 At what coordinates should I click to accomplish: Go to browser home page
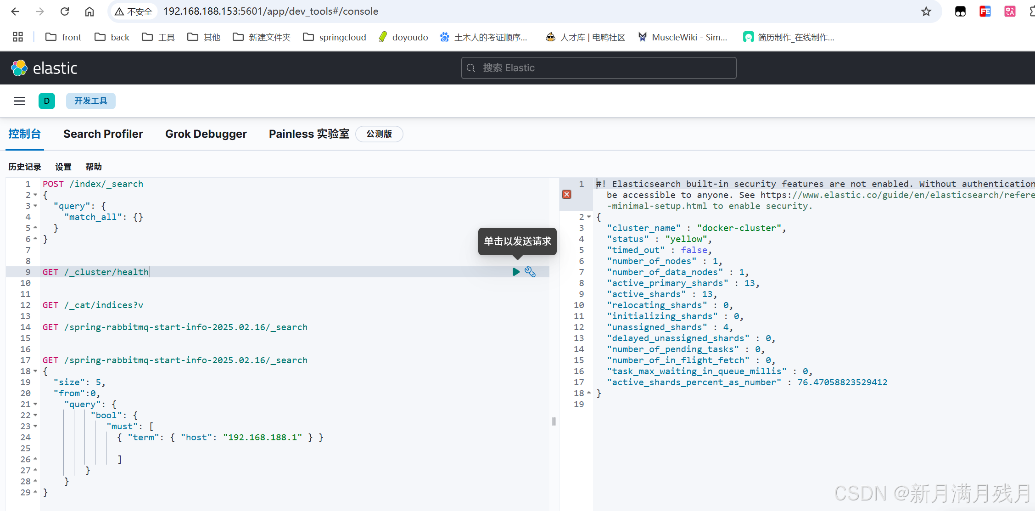click(x=90, y=11)
